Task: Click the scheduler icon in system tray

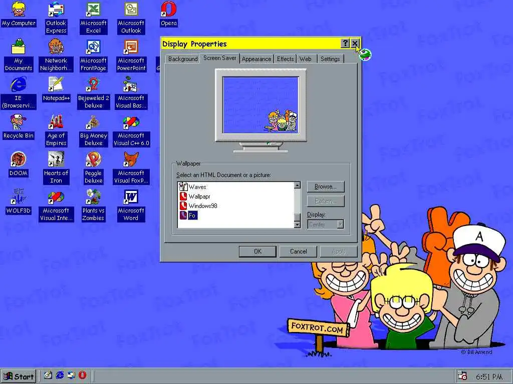Action: (462, 376)
